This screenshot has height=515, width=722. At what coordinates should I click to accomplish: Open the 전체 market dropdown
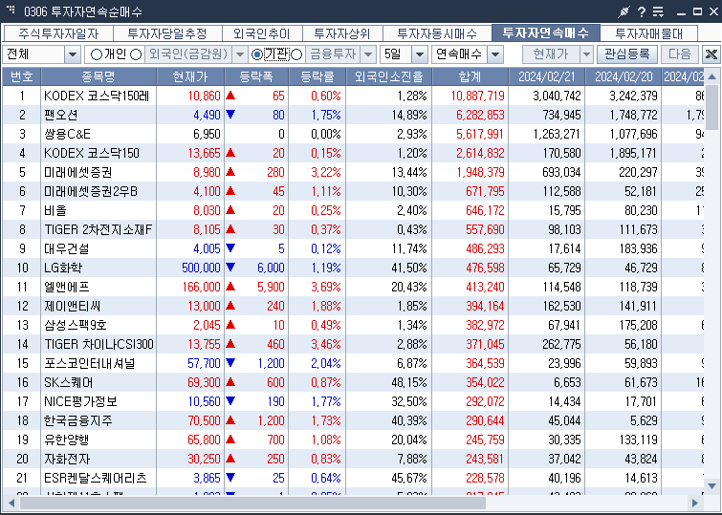tap(73, 54)
